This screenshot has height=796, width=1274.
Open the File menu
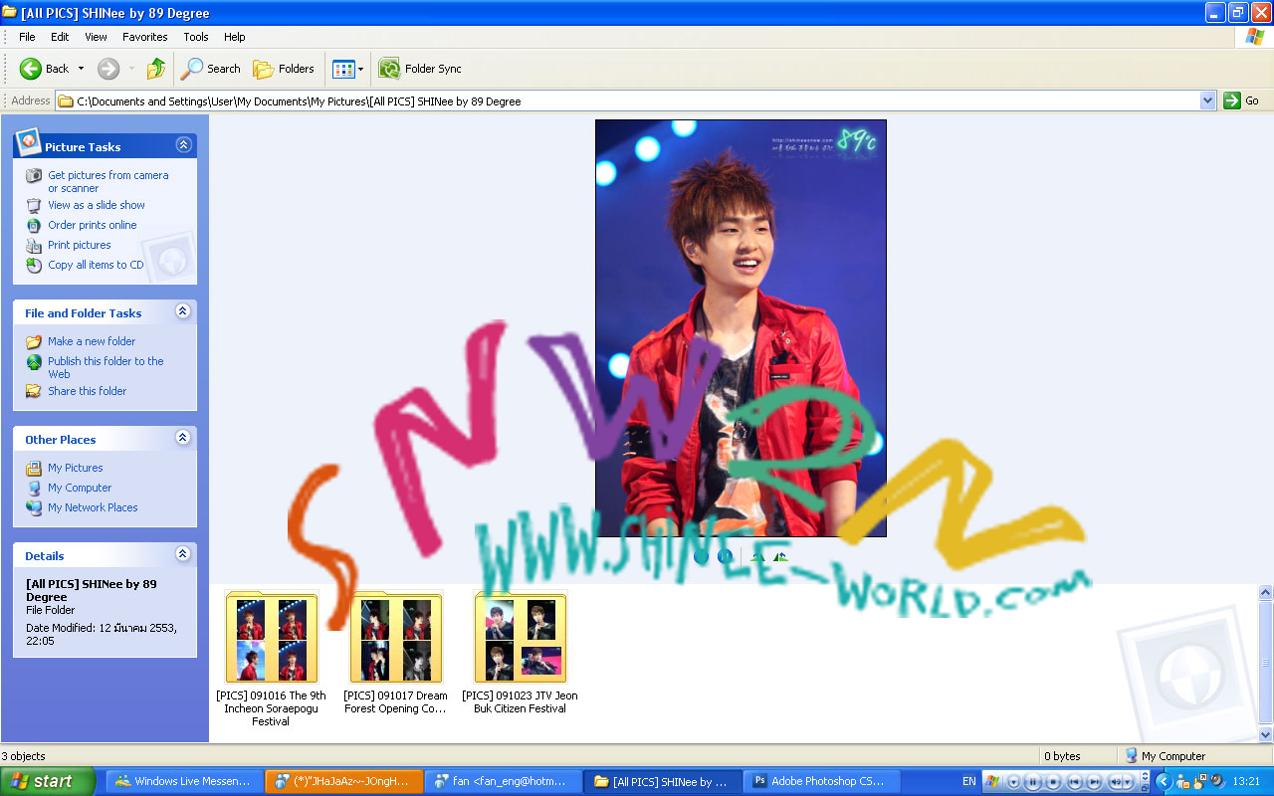[x=27, y=37]
